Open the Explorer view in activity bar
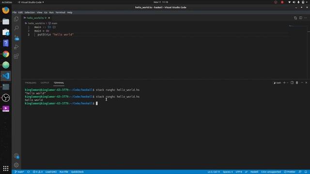This screenshot has height=174, width=310. tap(16, 19)
